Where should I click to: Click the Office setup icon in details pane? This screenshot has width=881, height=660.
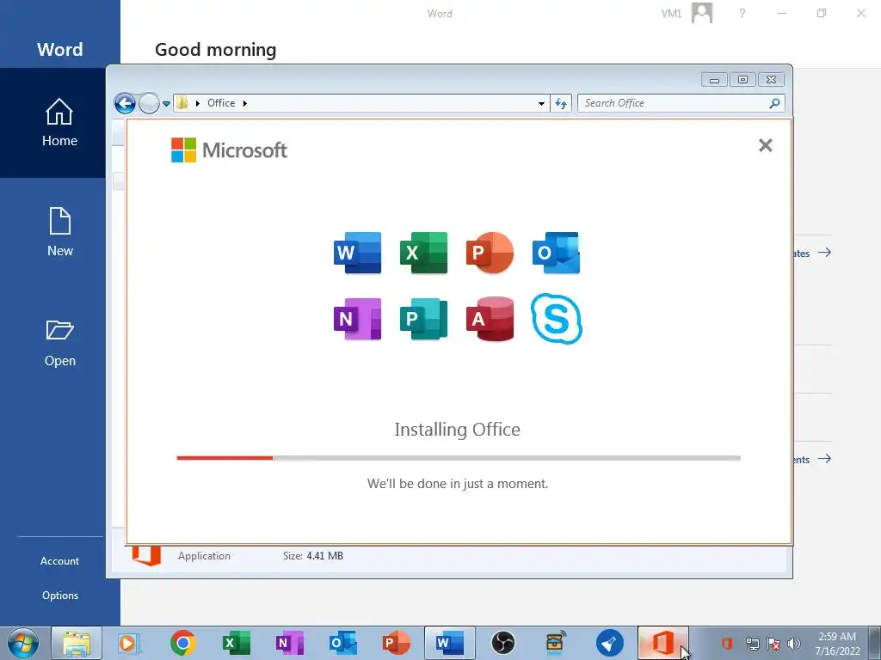point(146,555)
